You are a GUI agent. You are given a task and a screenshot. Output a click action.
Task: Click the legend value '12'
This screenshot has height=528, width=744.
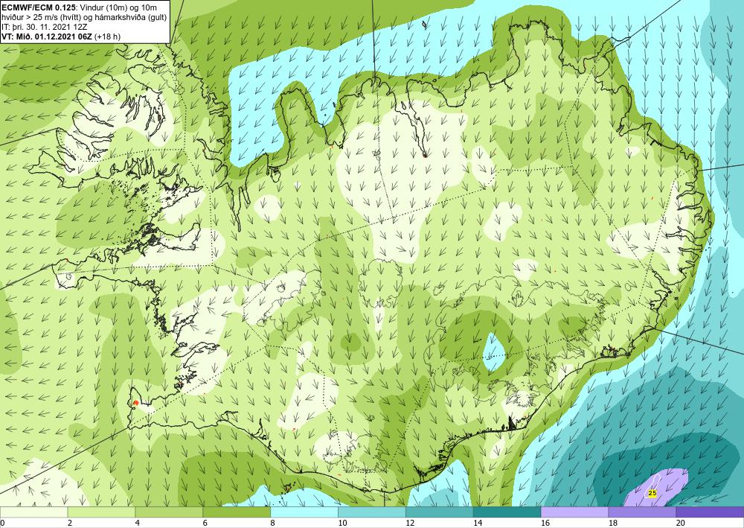tap(410, 523)
